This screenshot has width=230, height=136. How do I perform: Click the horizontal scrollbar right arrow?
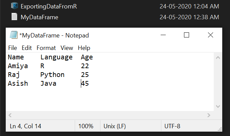coord(209,115)
